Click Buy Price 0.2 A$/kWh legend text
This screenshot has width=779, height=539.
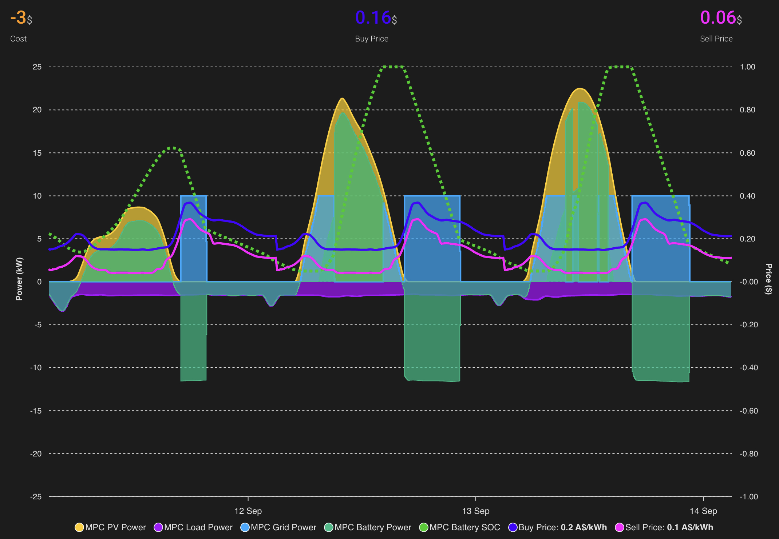[x=562, y=527]
